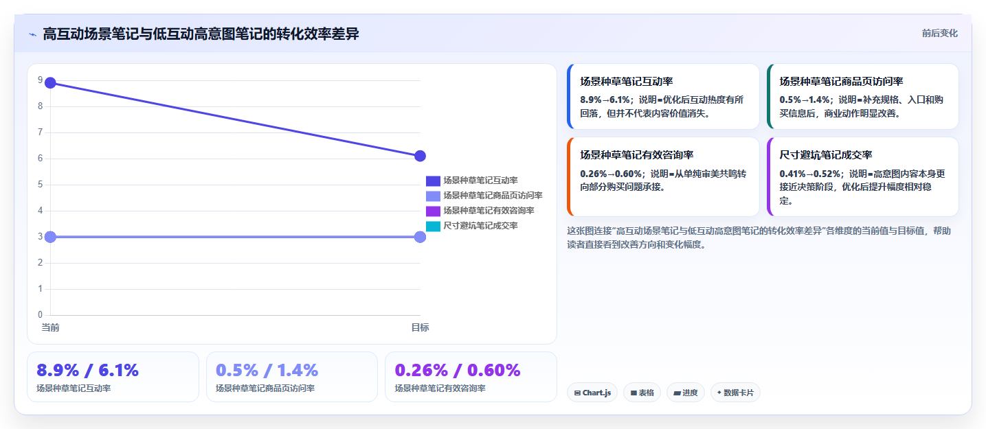Image resolution: width=986 pixels, height=429 pixels.
Task: Click 场景种草笔记互动率 caption under 8.9% metric
Action: click(74, 389)
